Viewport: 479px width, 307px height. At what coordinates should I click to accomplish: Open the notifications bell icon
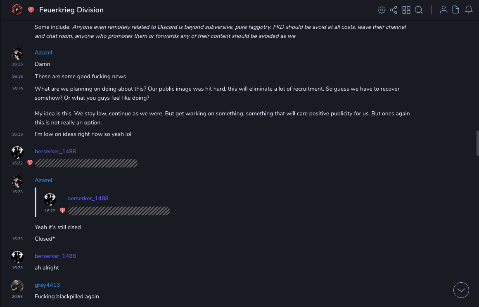[469, 10]
